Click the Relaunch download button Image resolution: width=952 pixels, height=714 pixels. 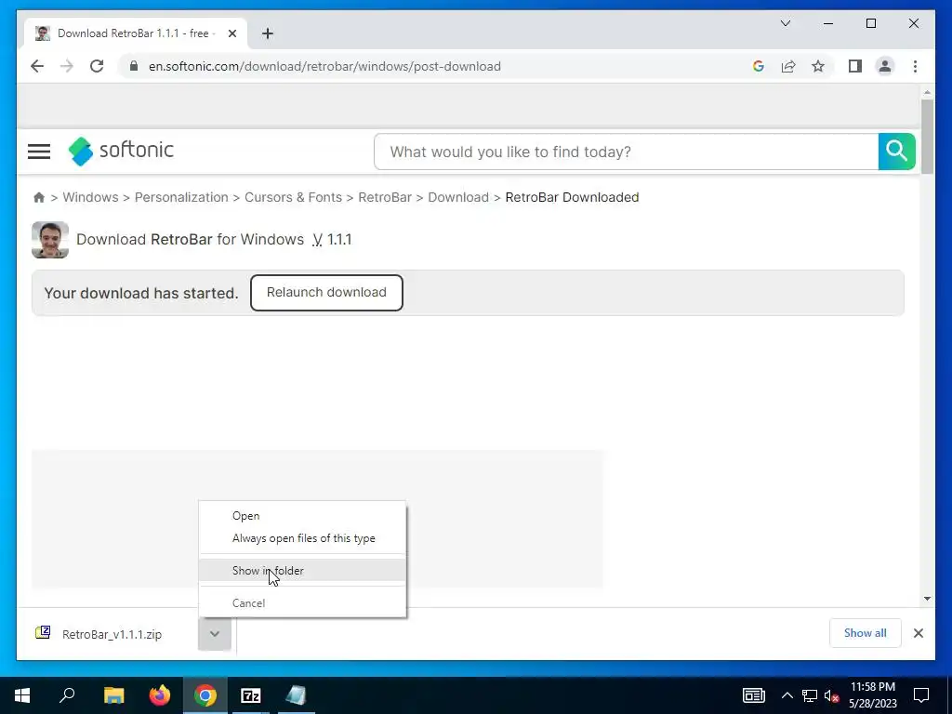click(x=326, y=293)
